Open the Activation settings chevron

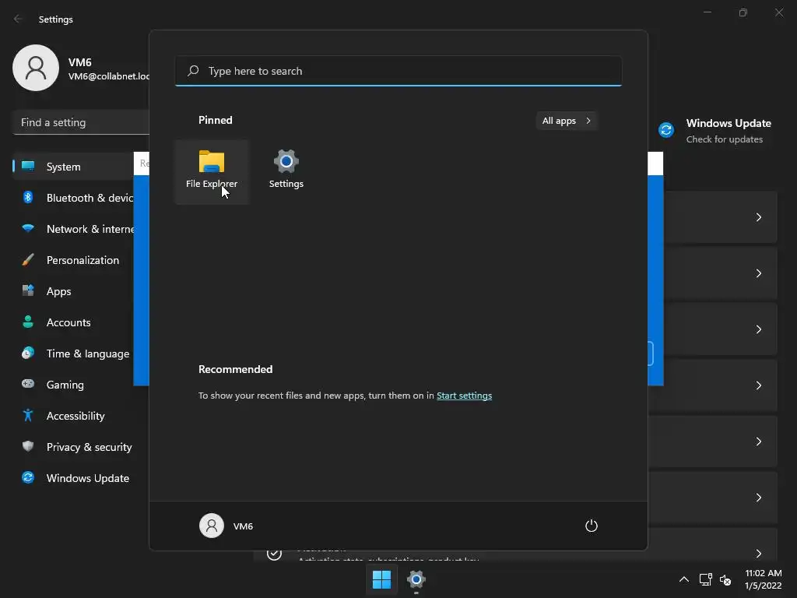758,554
